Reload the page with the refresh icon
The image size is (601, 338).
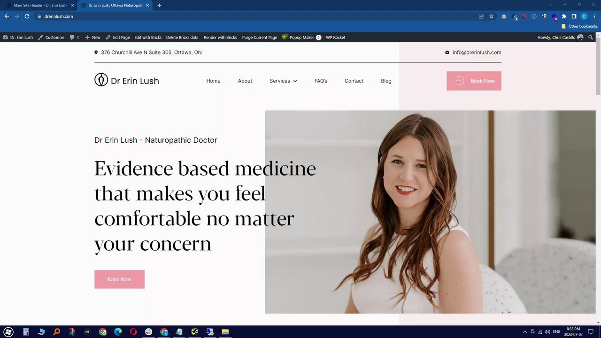tap(27, 16)
